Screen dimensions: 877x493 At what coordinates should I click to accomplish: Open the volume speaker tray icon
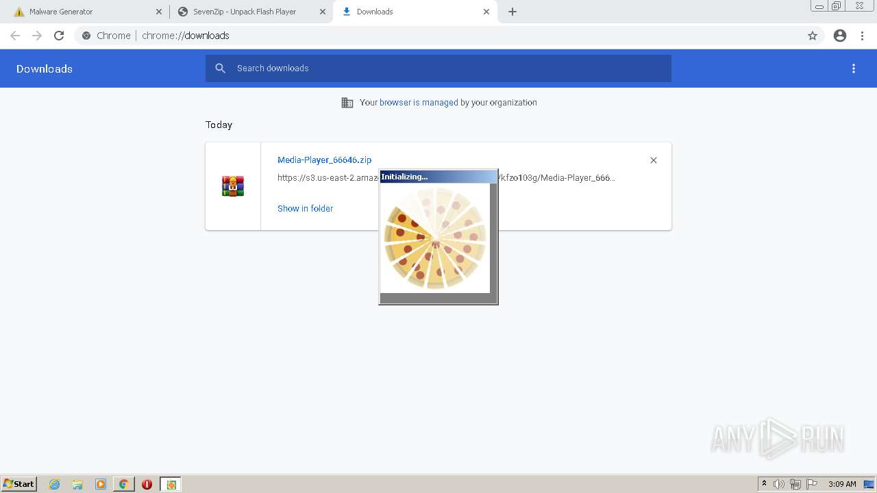[779, 484]
